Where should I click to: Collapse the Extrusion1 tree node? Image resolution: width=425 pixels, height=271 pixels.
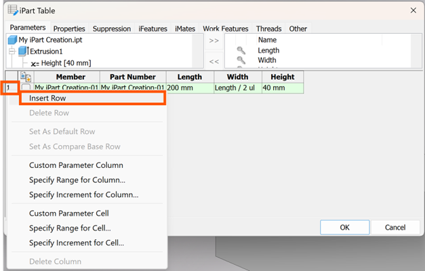coord(12,51)
